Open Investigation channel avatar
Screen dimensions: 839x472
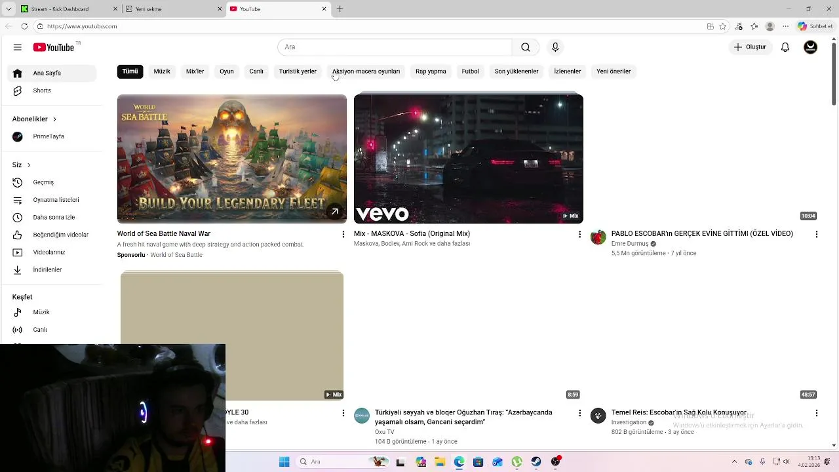(x=598, y=416)
